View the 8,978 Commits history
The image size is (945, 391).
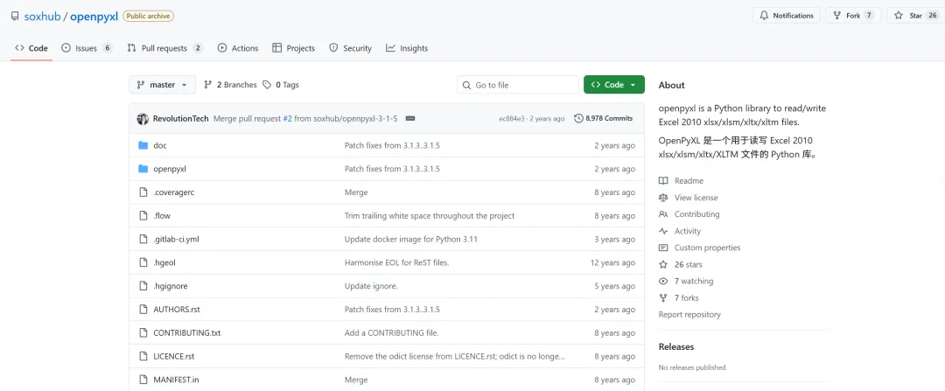604,119
